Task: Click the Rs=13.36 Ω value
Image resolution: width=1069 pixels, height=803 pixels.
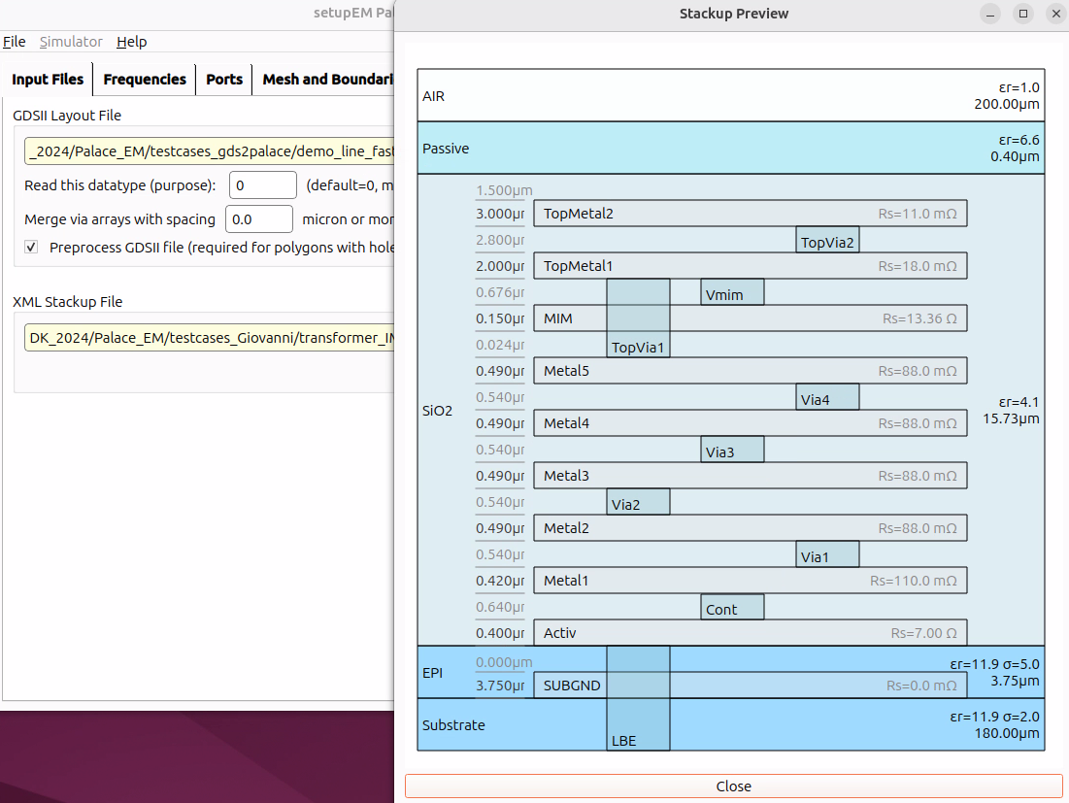Action: tap(919, 318)
